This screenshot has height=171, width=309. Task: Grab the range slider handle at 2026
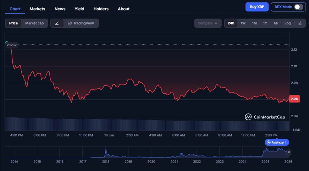pos(289,152)
